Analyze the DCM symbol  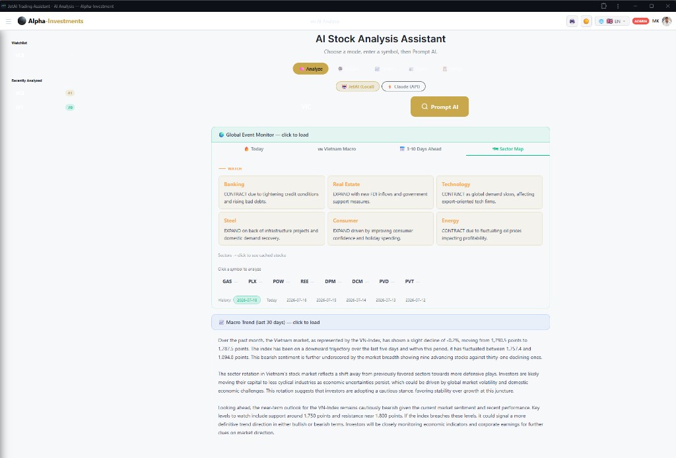pos(360,281)
